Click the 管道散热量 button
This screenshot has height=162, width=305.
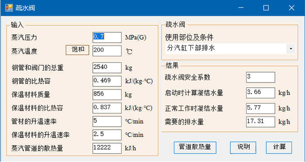tap(195, 148)
